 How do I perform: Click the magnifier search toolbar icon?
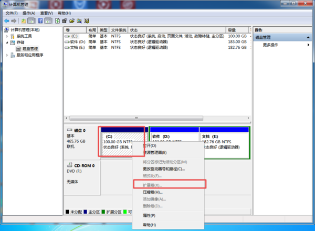pyautogui.click(x=79, y=20)
